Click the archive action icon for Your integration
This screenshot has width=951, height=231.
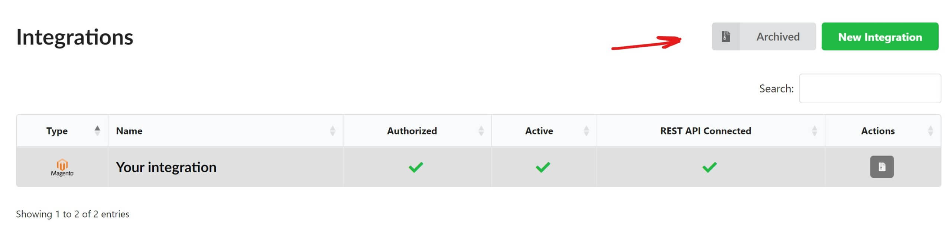(881, 167)
